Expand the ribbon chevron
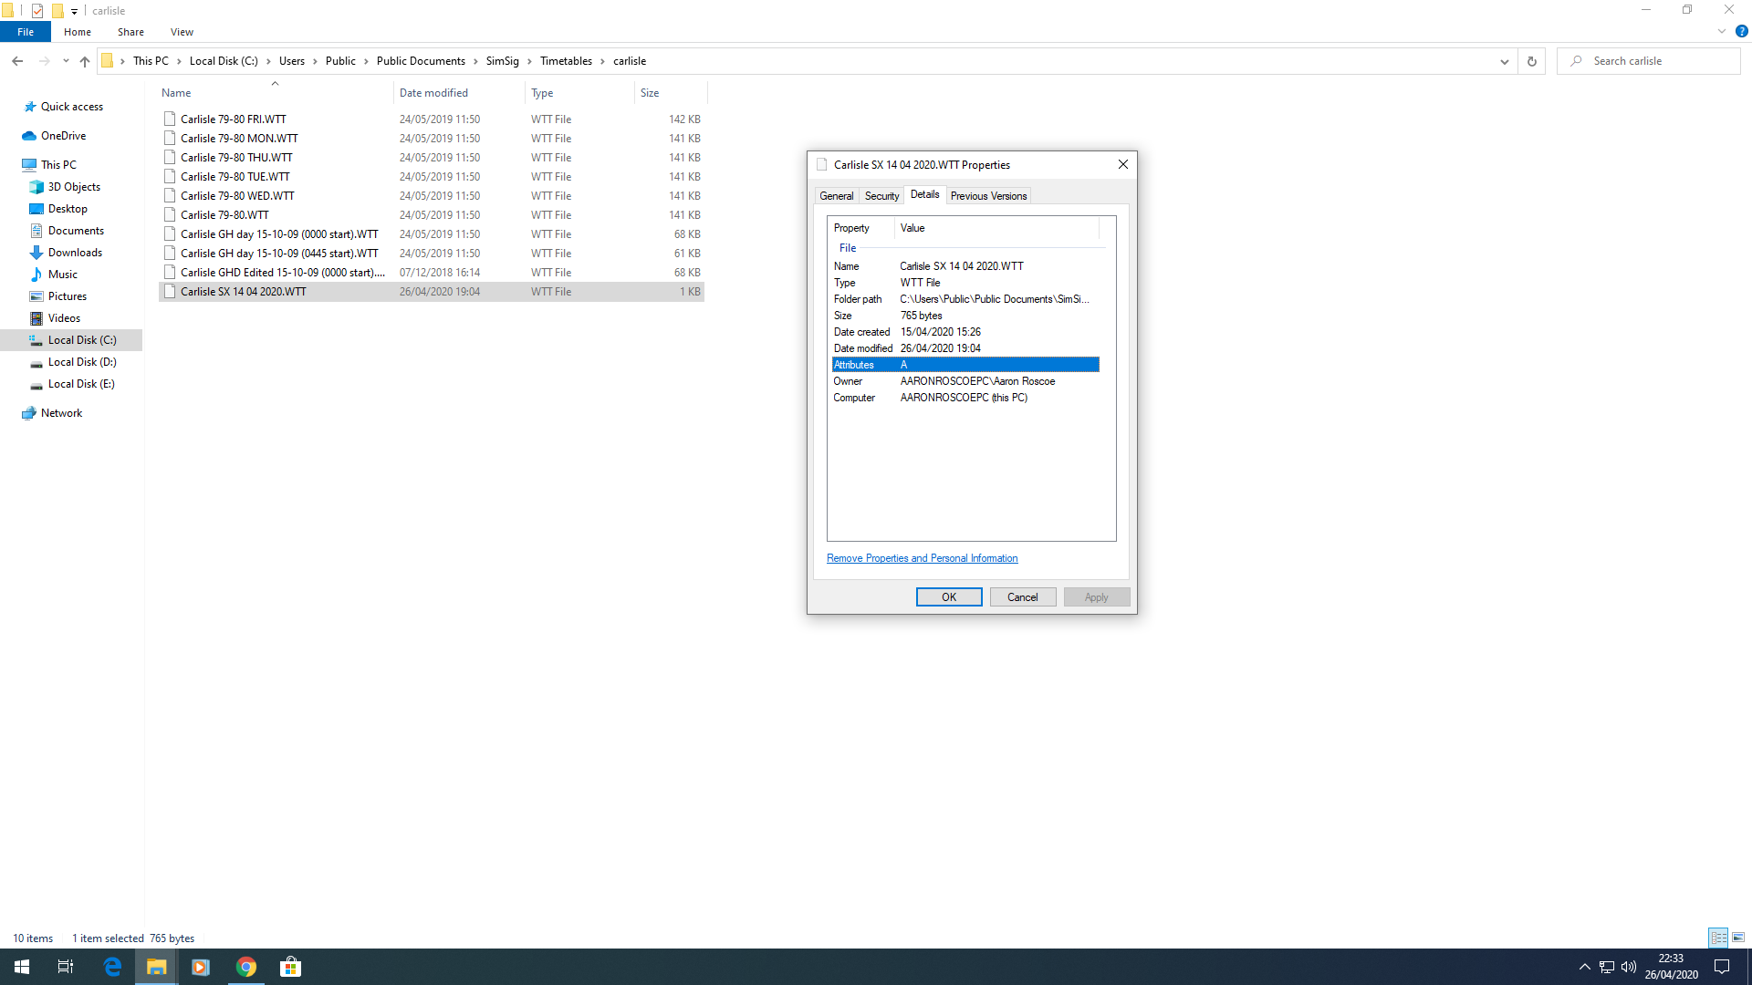 [1722, 31]
